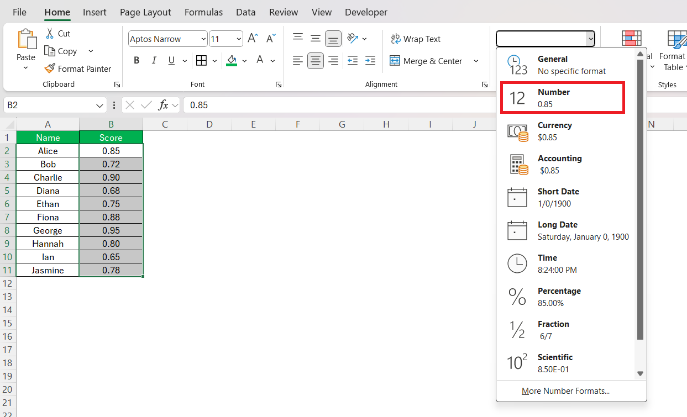Apply the Font Color letter A
The height and width of the screenshot is (417, 687).
(x=260, y=61)
